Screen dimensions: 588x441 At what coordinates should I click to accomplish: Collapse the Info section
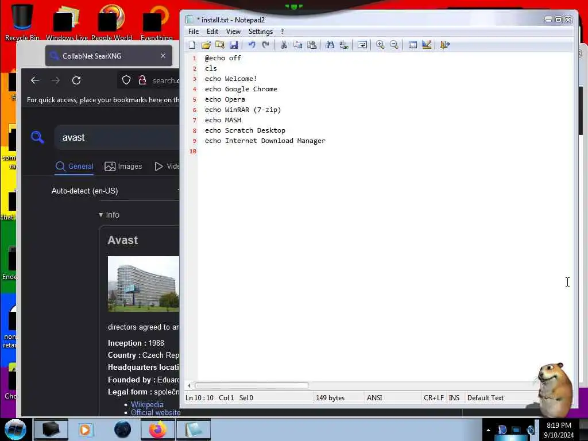click(109, 215)
